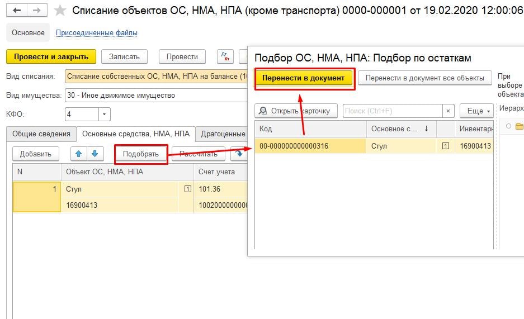Click the Инвентарн column header
This screenshot has width=524, height=319.
[474, 129]
